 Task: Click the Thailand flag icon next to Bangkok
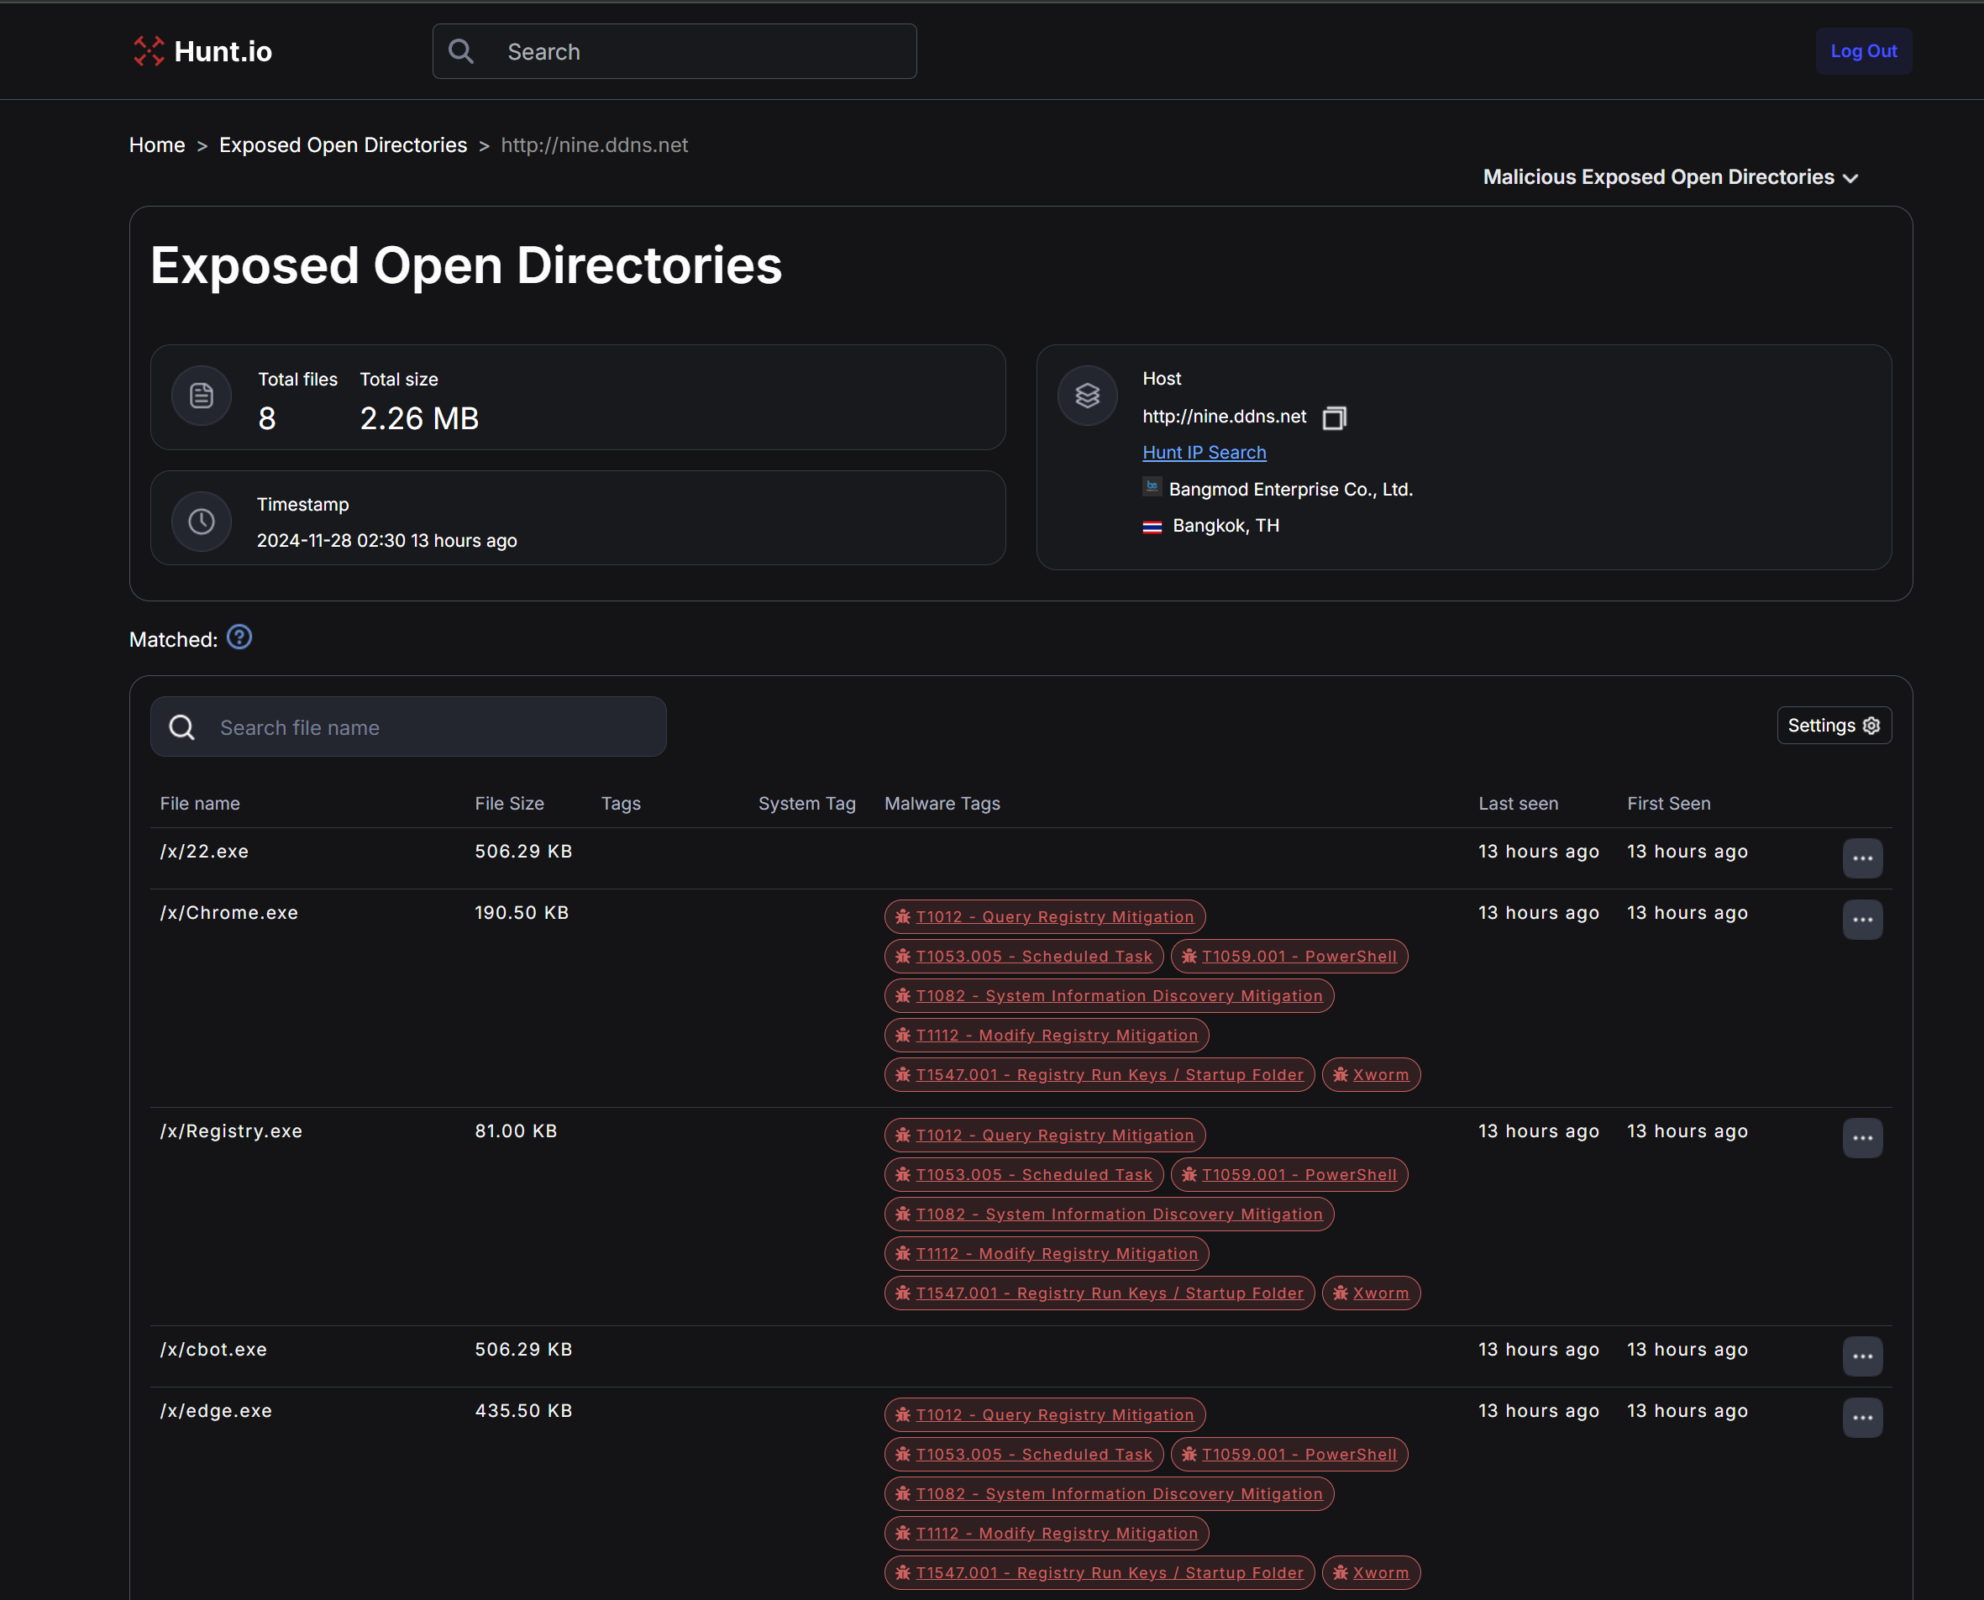[x=1151, y=525]
